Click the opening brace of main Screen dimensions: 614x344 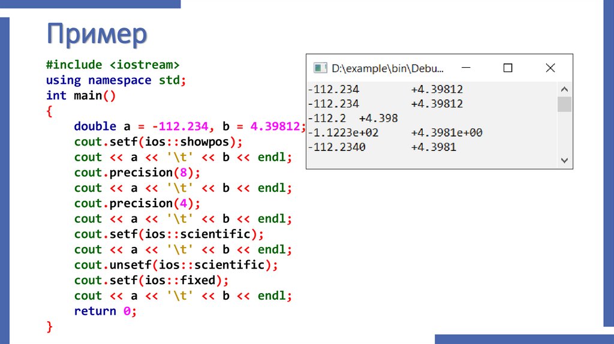(x=49, y=111)
